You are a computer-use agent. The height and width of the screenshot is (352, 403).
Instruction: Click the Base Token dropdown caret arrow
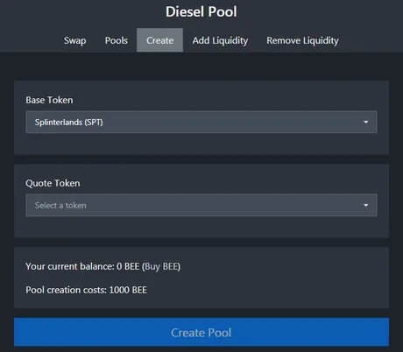(x=365, y=122)
